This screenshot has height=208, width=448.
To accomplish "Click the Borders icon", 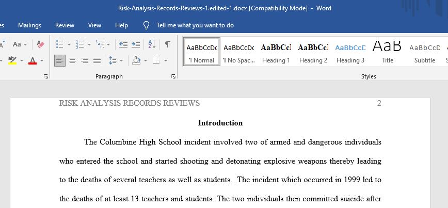I will tap(156, 60).
